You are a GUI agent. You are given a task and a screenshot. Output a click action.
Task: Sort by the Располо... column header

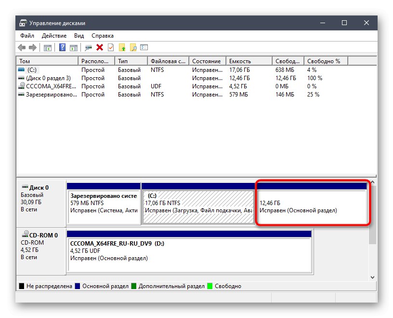(96, 61)
